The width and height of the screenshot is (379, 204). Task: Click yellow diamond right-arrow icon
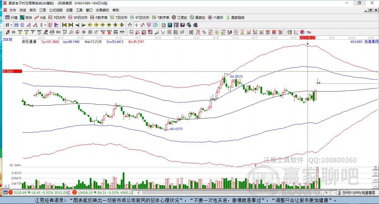tap(96, 25)
